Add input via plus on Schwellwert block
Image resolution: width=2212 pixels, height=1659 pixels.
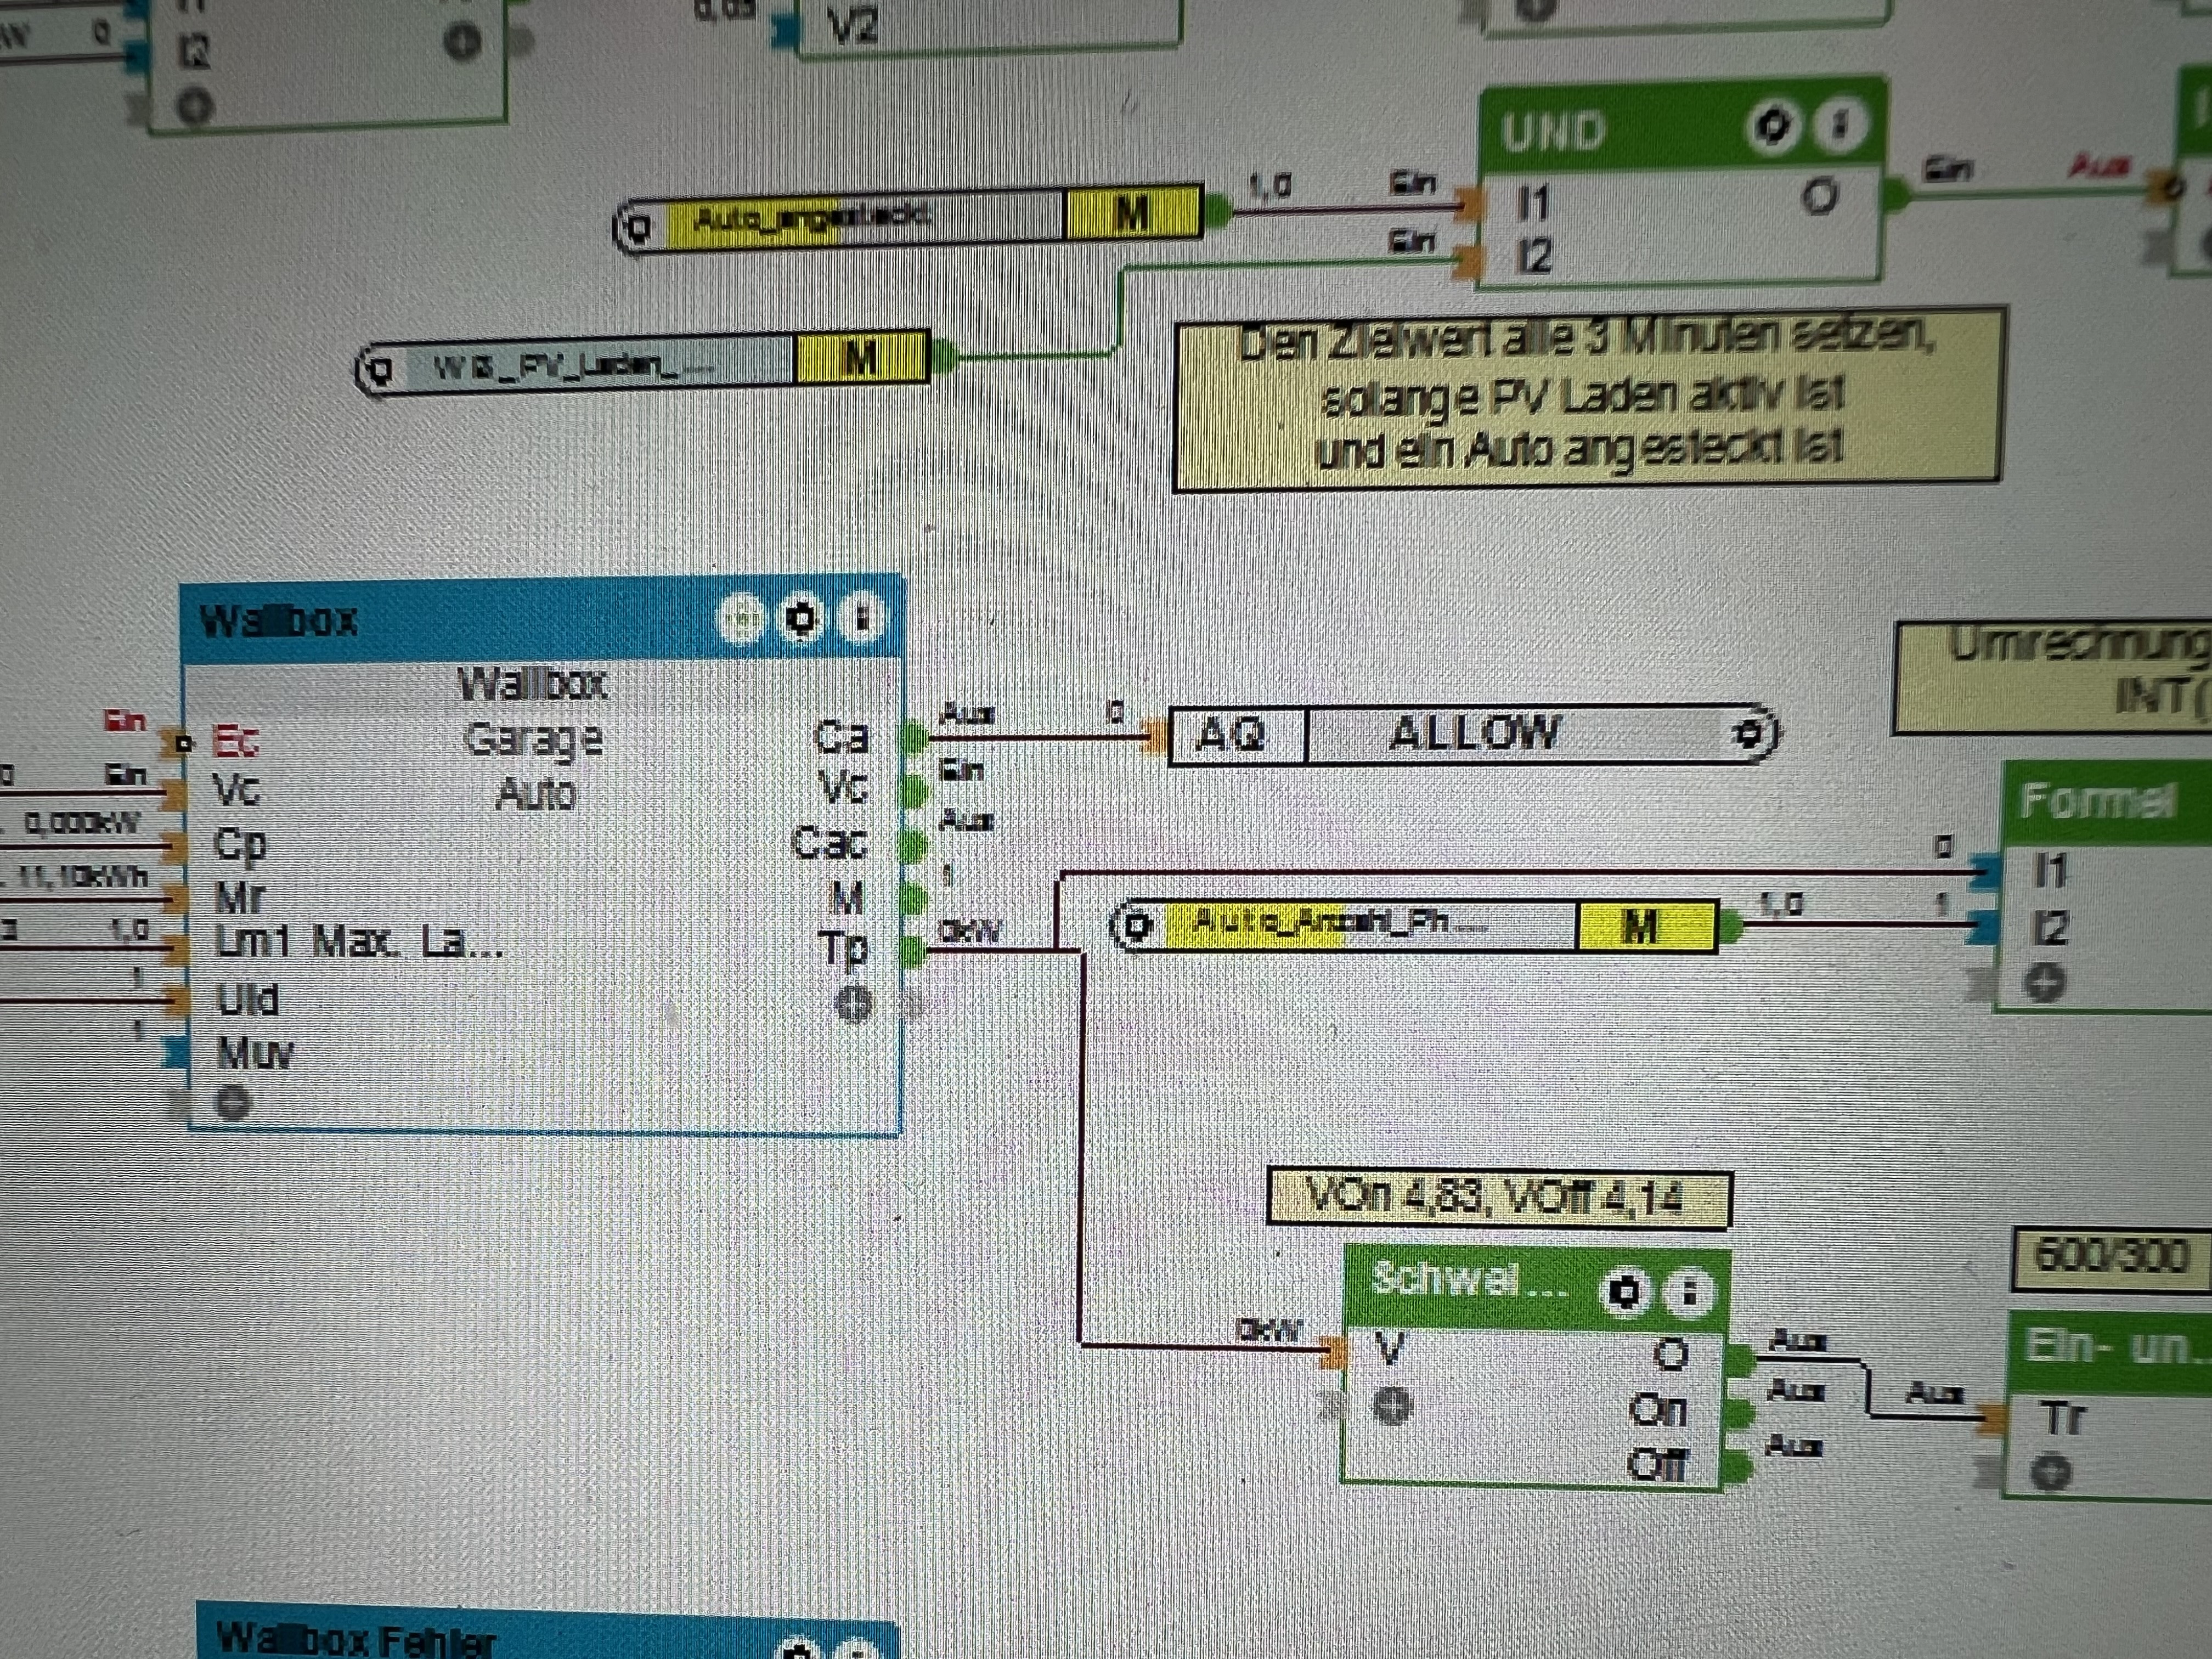pos(1392,1407)
